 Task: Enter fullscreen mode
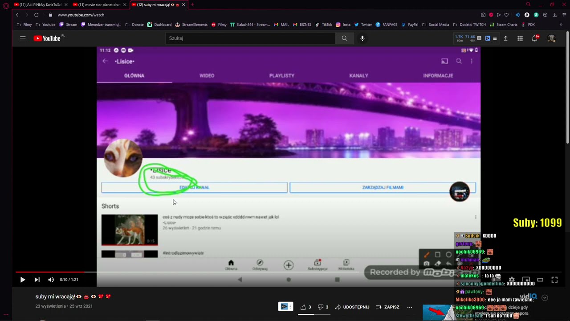554,280
